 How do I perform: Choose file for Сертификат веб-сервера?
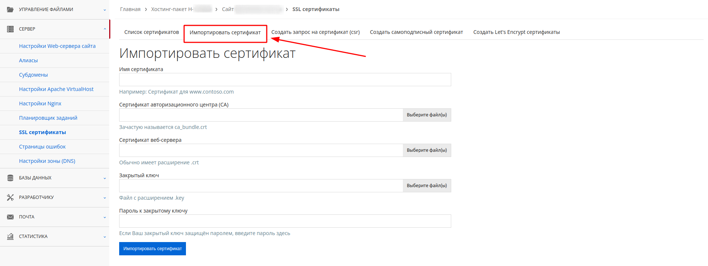(x=427, y=150)
